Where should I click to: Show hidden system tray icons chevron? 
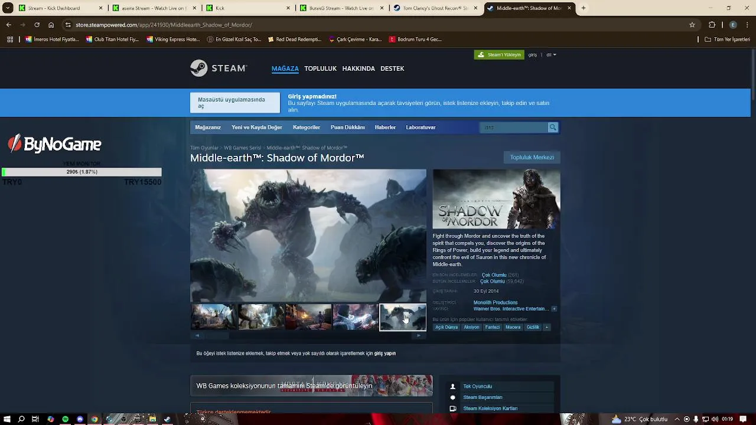[x=677, y=419]
